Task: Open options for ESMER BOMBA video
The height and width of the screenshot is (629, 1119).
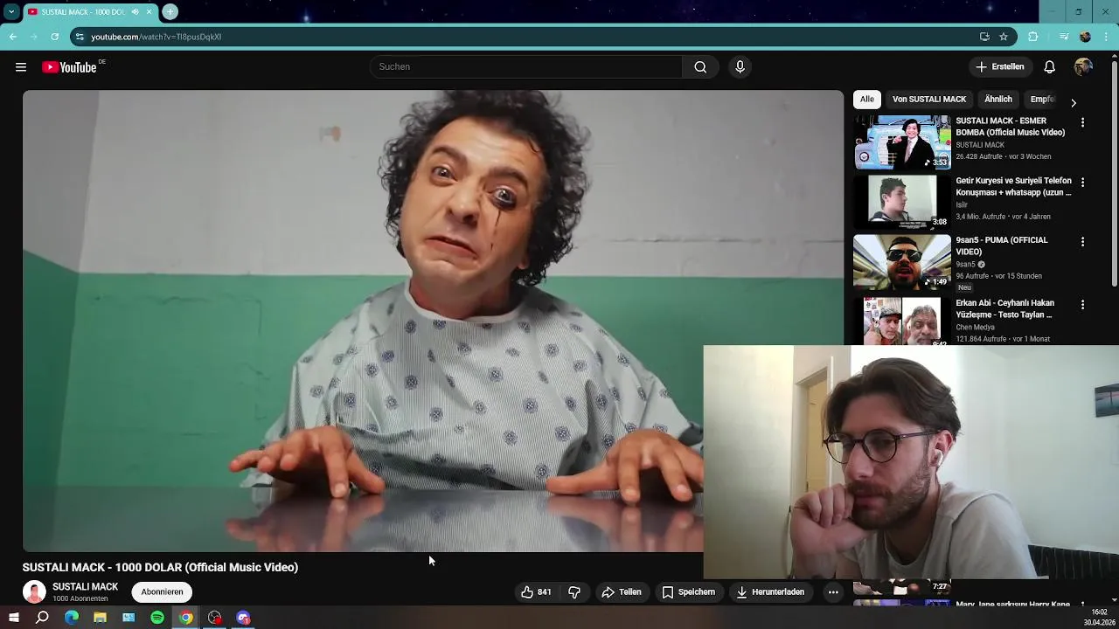Action: (x=1082, y=123)
